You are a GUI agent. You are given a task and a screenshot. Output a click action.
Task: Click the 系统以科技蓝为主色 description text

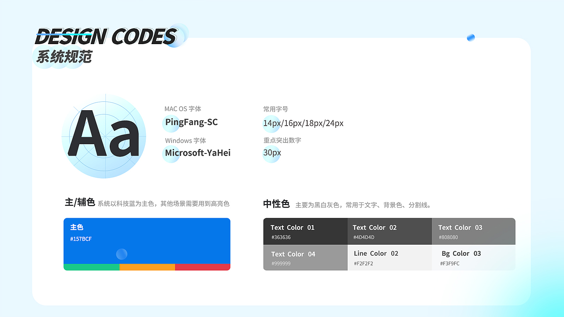pyautogui.click(x=163, y=204)
